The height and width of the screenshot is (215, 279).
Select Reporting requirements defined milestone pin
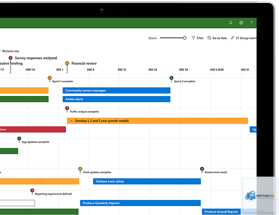[32, 190]
